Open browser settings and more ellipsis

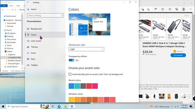click(x=190, y=9)
